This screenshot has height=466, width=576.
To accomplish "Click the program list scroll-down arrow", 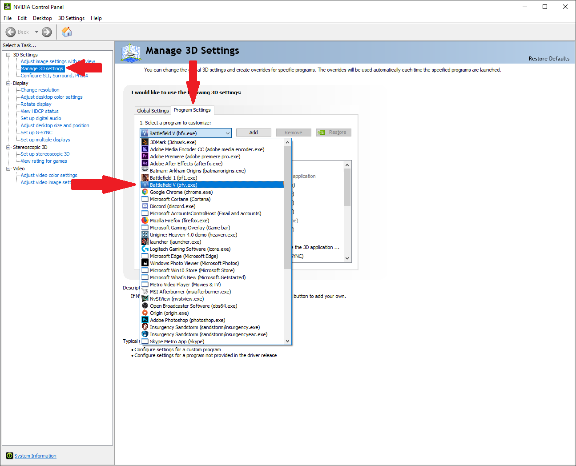I will coord(287,341).
